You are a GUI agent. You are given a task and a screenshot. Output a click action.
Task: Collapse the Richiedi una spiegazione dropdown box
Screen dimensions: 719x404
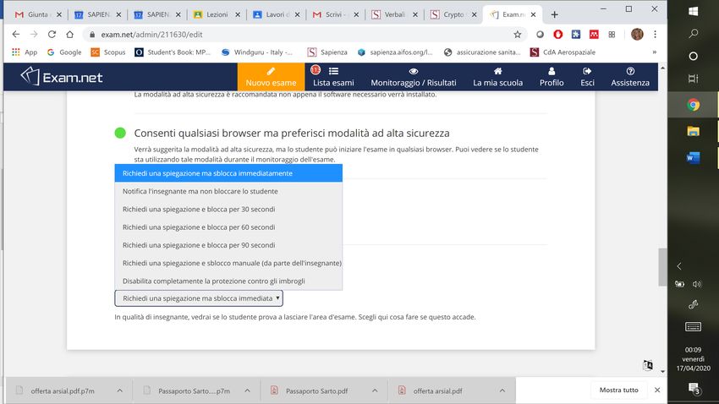pyautogui.click(x=199, y=298)
